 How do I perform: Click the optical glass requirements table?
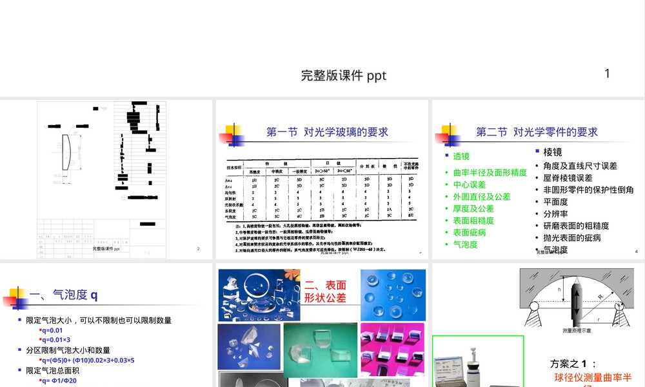click(x=322, y=190)
